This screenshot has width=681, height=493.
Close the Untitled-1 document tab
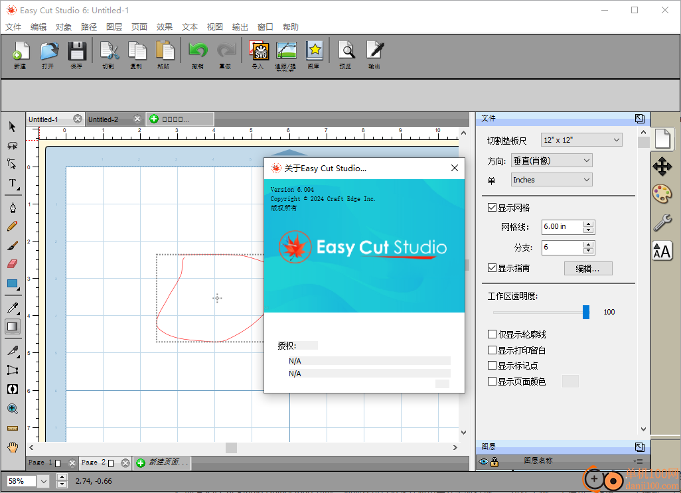77,119
